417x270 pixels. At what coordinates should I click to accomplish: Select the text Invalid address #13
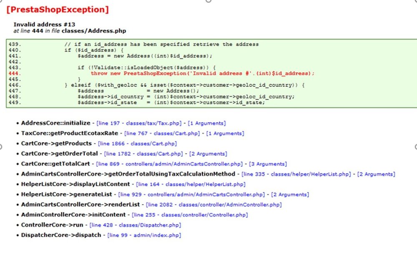[45, 25]
